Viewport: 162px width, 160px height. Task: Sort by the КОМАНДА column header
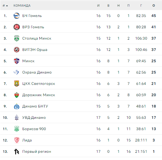pos(22,6)
